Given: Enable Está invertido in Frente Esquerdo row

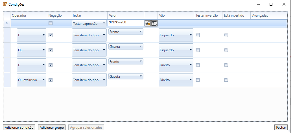Looking at the screenshot, I should coord(226,35).
